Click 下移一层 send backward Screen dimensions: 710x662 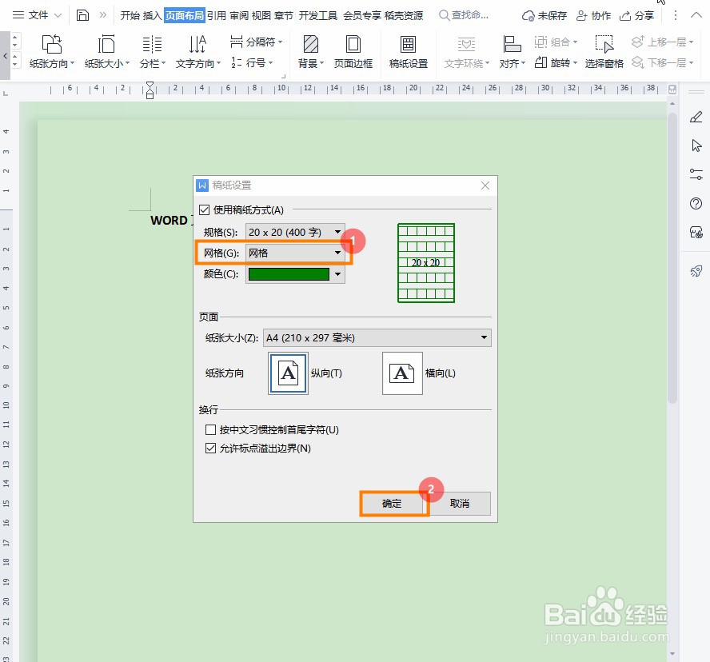pyautogui.click(x=662, y=62)
